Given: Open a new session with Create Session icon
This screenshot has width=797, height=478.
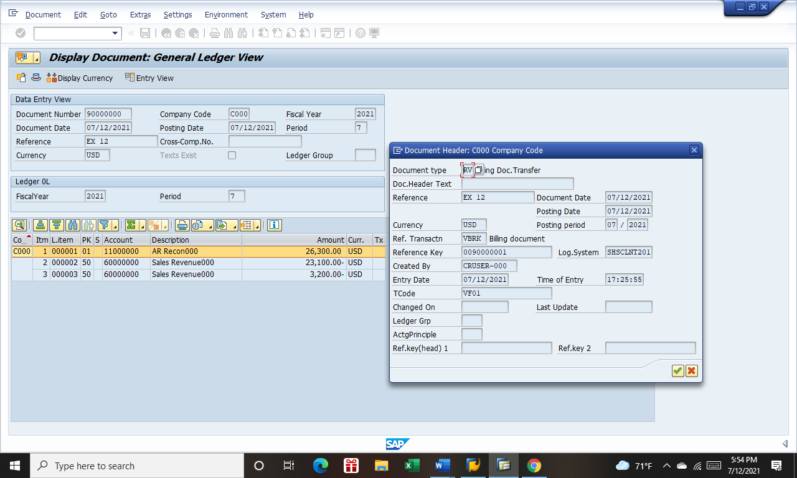Looking at the screenshot, I should (326, 33).
